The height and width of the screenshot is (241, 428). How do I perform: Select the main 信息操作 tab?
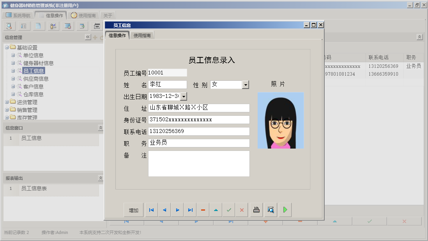click(x=51, y=15)
